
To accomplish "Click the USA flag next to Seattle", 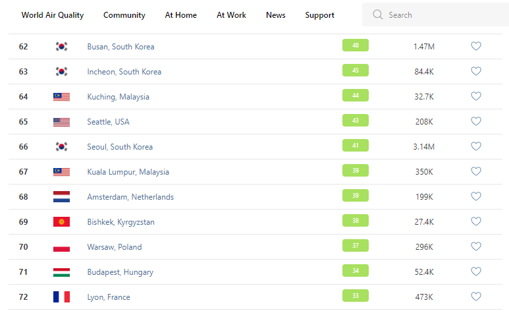I will (61, 122).
